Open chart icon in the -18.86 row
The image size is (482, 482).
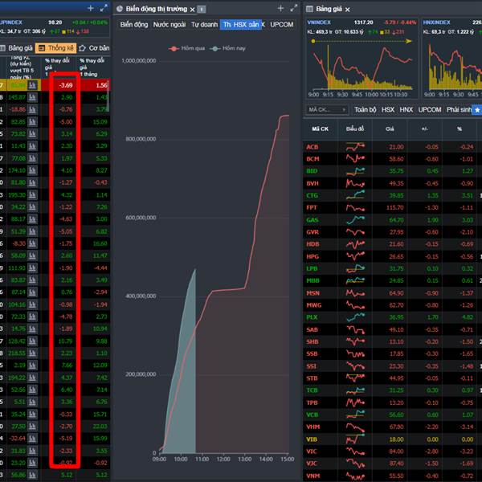tap(33, 109)
